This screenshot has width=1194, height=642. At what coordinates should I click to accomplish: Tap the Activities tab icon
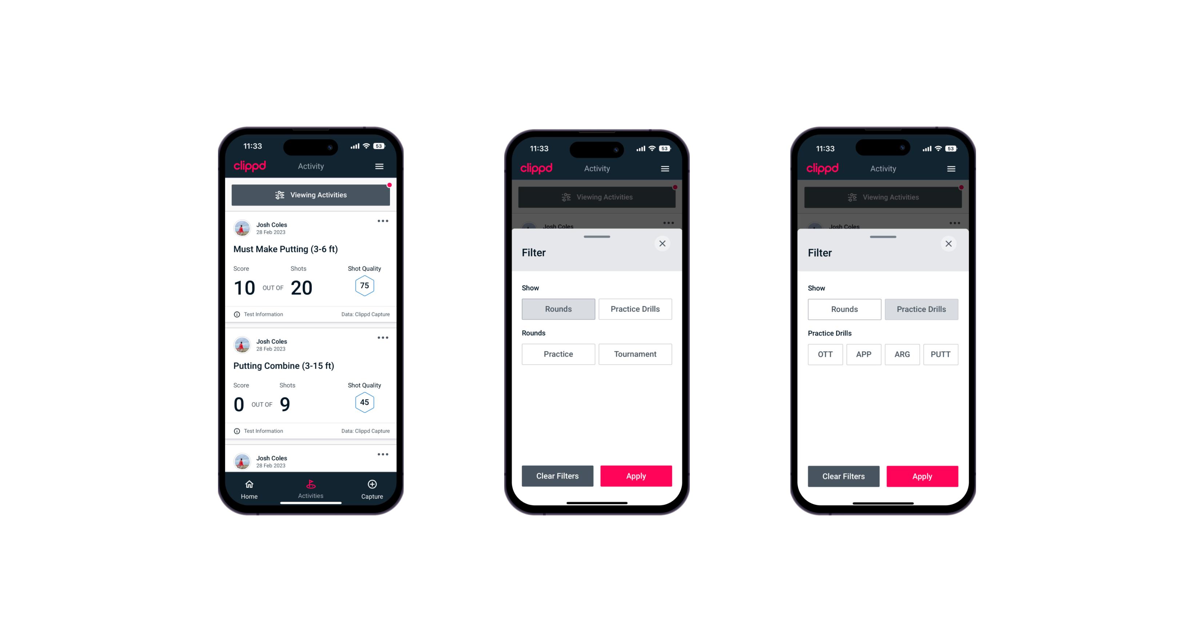(313, 483)
